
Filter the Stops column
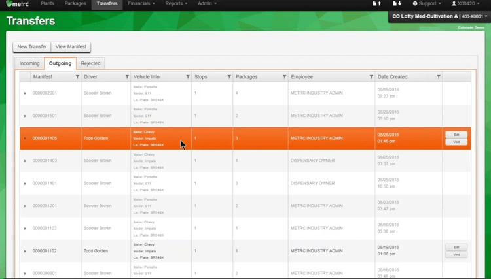(229, 77)
